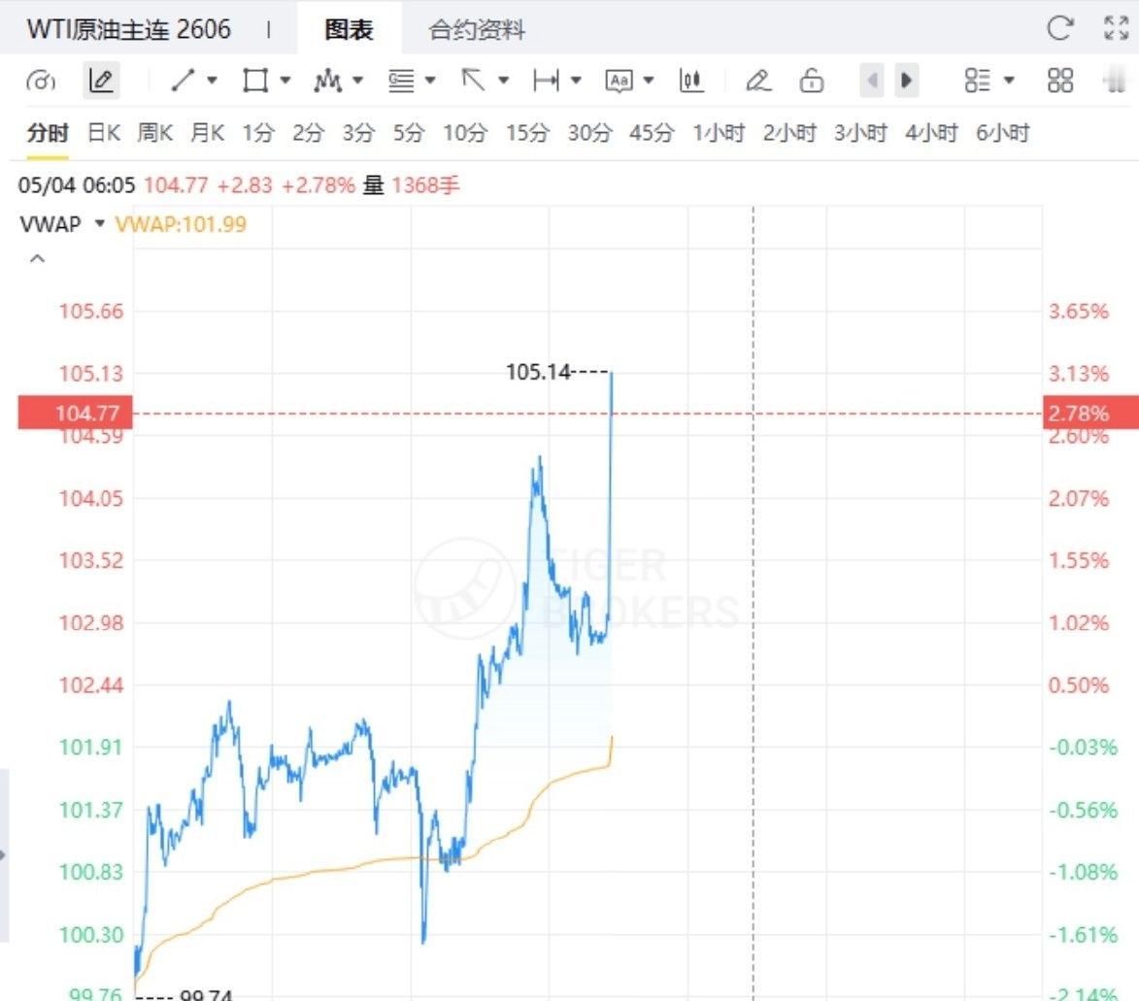Click the 2.78% percentage tag on right axis
Viewport: 1139px width, 1001px height.
click(x=1090, y=413)
